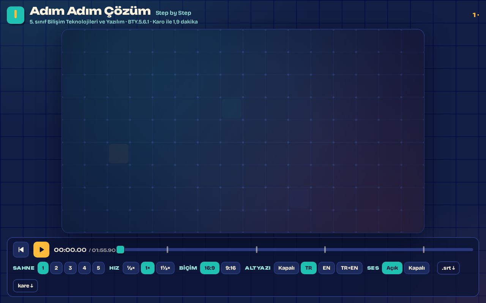Viewport: 486px width, 303px height.
Task: Click the second scene marker on the timeline
Action: [x=257, y=250]
